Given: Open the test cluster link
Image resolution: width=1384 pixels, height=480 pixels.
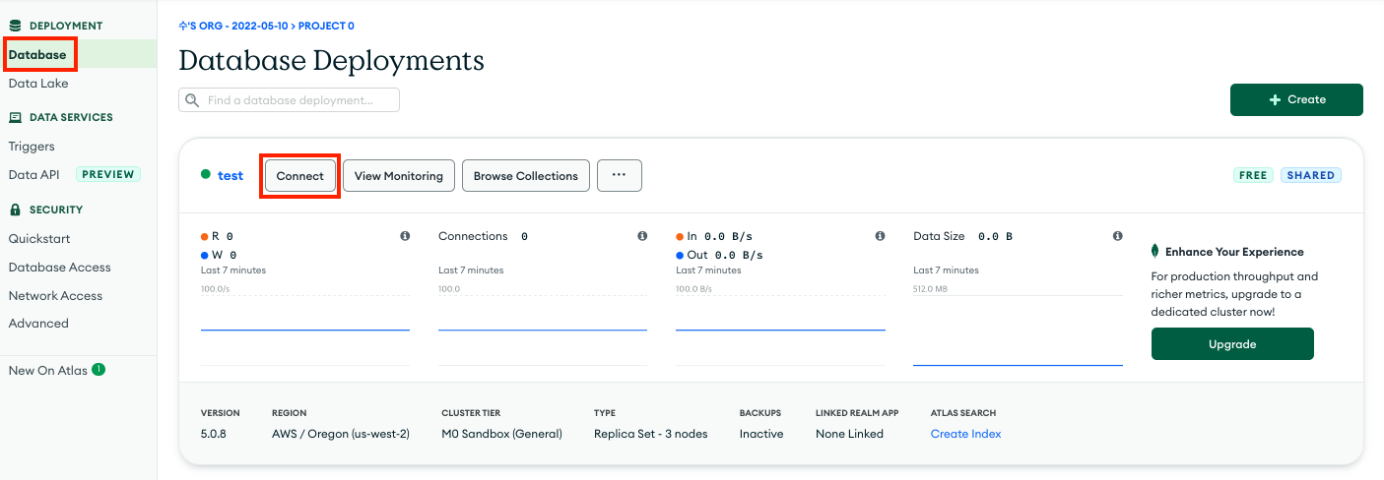Looking at the screenshot, I should coord(231,175).
